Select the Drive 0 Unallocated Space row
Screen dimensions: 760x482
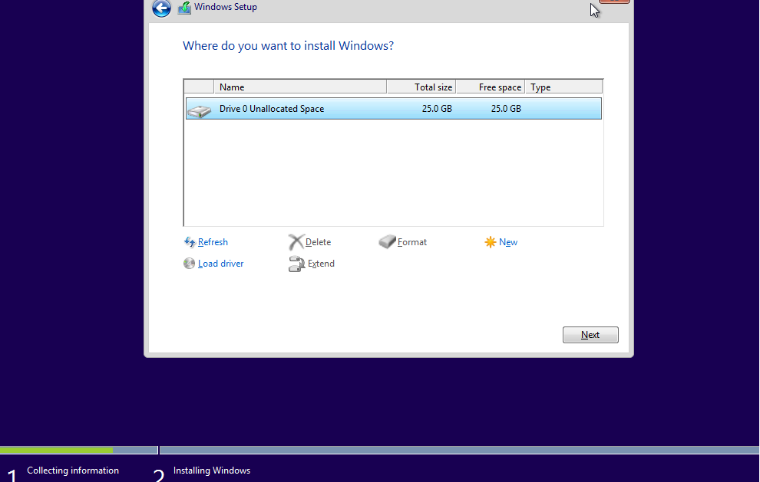394,108
